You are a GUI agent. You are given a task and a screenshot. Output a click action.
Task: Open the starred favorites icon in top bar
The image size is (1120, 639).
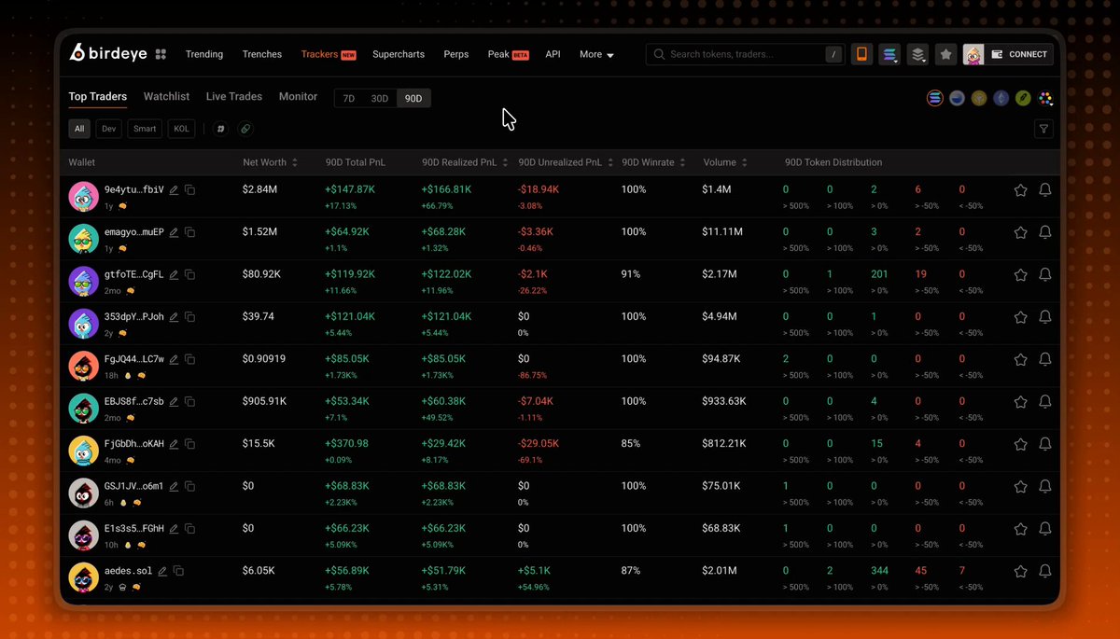(945, 54)
